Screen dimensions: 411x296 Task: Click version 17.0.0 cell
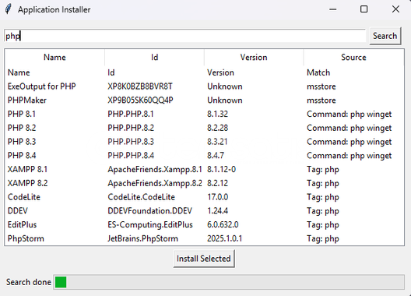pos(217,197)
